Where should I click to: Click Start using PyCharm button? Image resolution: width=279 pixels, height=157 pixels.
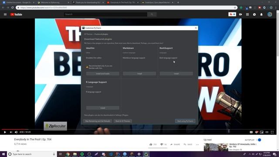pyautogui.click(x=185, y=121)
